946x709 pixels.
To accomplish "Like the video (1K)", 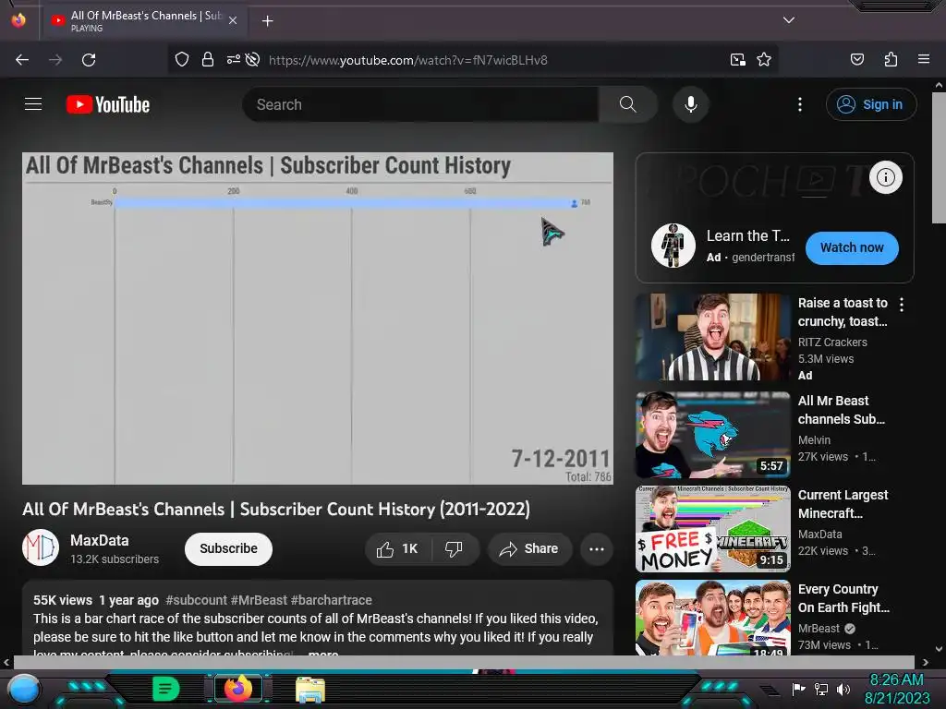I will (x=397, y=548).
